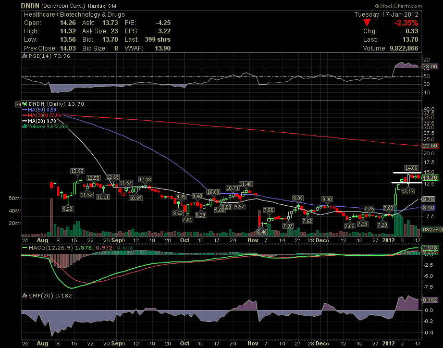Click the header Volume value 9,822,866
The height and width of the screenshot is (348, 443).
(x=404, y=48)
